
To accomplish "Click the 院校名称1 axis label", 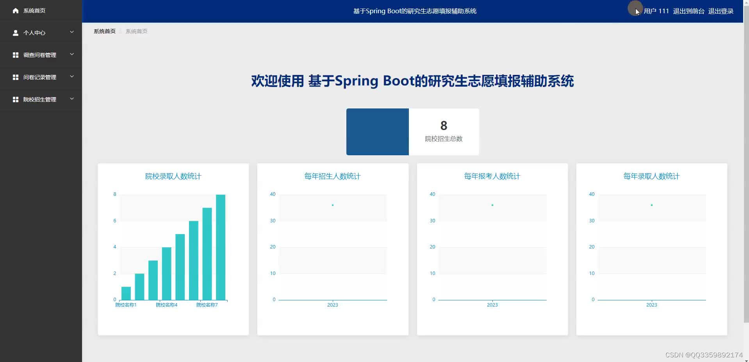I will [x=126, y=305].
